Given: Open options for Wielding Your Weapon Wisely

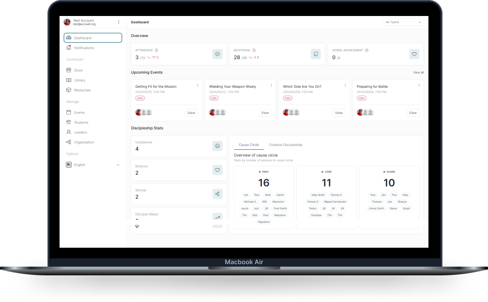Looking at the screenshot, I should (x=272, y=85).
